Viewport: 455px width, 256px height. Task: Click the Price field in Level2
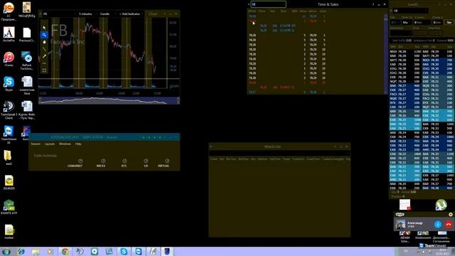pos(420,33)
